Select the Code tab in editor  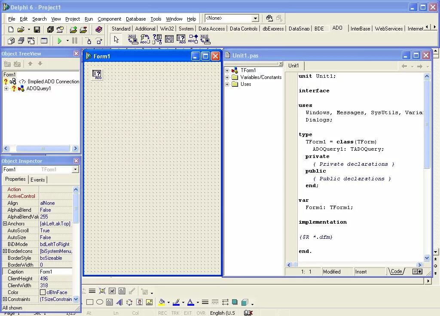coord(396,271)
